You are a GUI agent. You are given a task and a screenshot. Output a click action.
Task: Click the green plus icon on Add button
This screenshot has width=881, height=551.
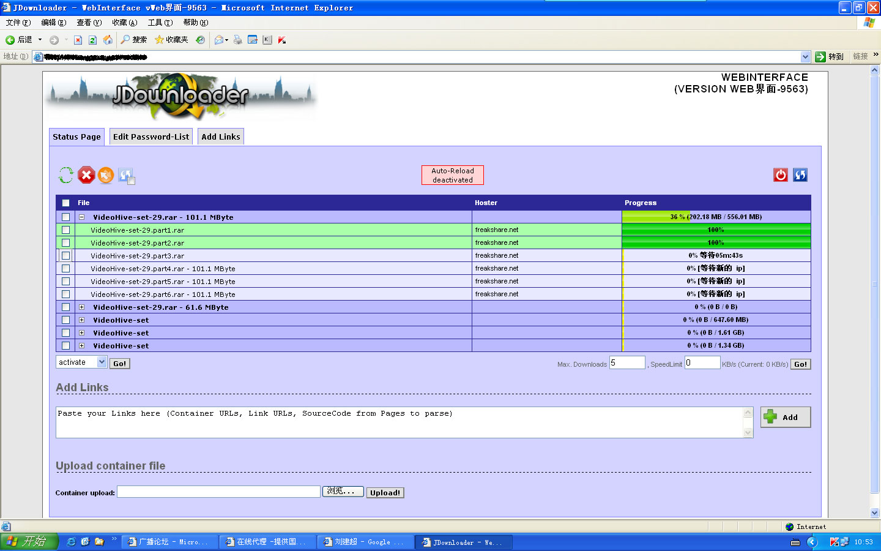pos(770,417)
